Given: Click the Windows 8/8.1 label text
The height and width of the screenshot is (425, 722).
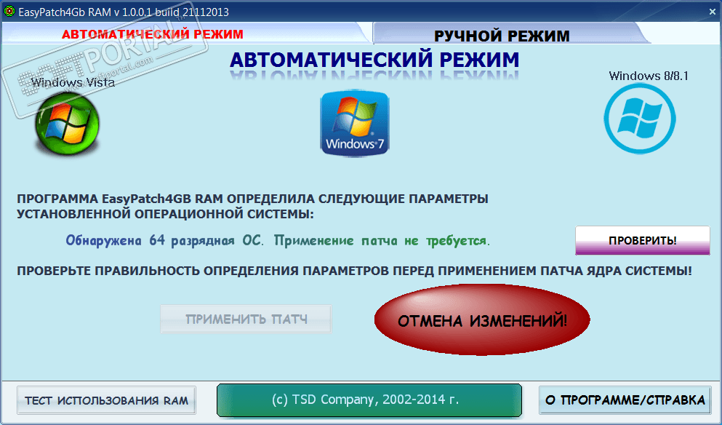Looking at the screenshot, I should (x=649, y=76).
